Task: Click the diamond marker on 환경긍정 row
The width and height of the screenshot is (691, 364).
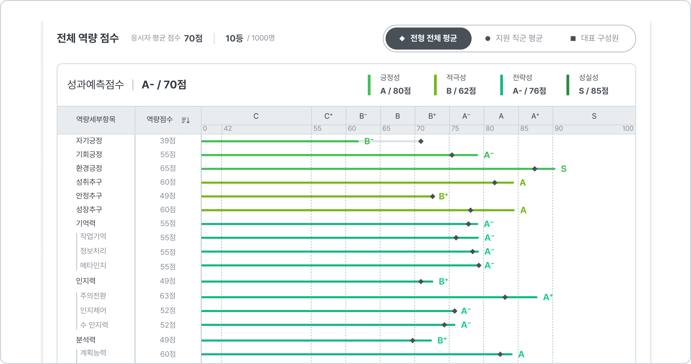Action: [535, 169]
